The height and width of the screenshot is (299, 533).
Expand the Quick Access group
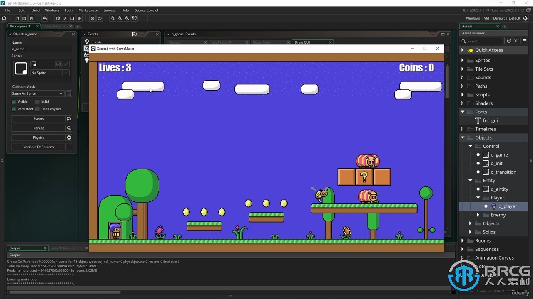pos(462,50)
